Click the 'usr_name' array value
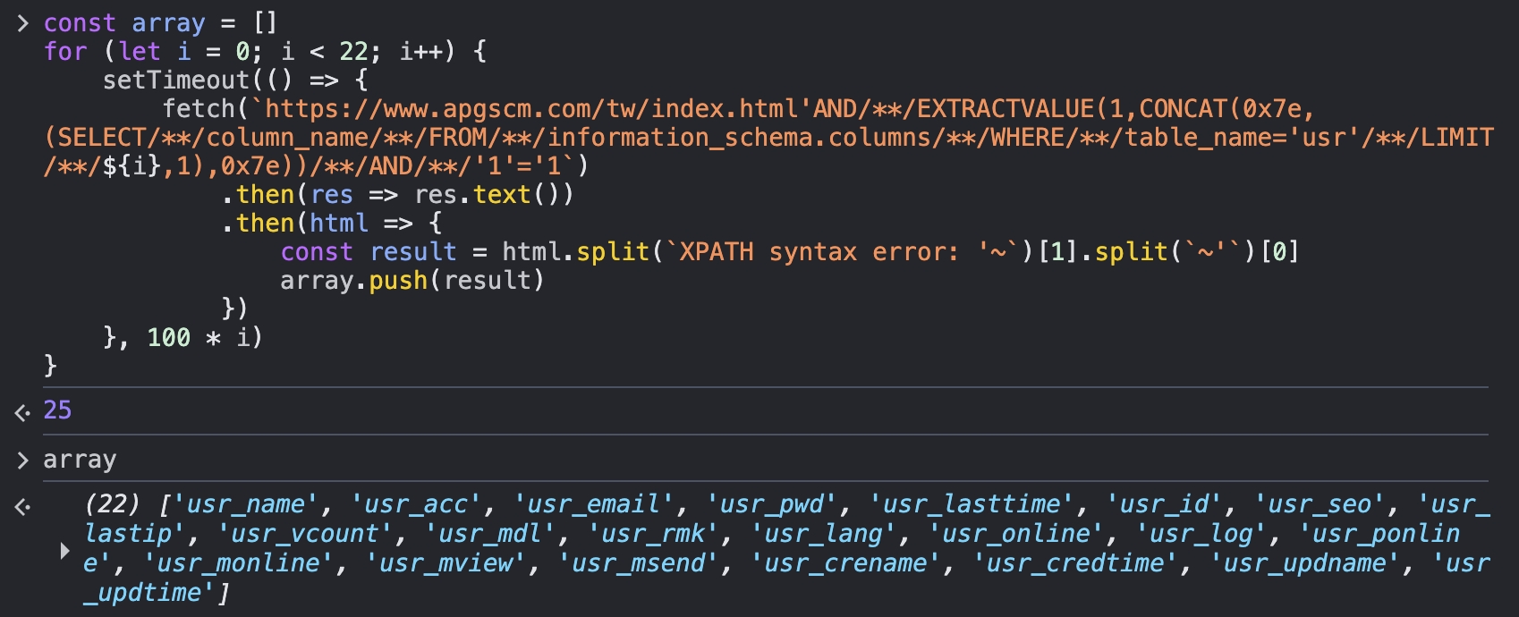The image size is (1519, 617). tap(246, 504)
